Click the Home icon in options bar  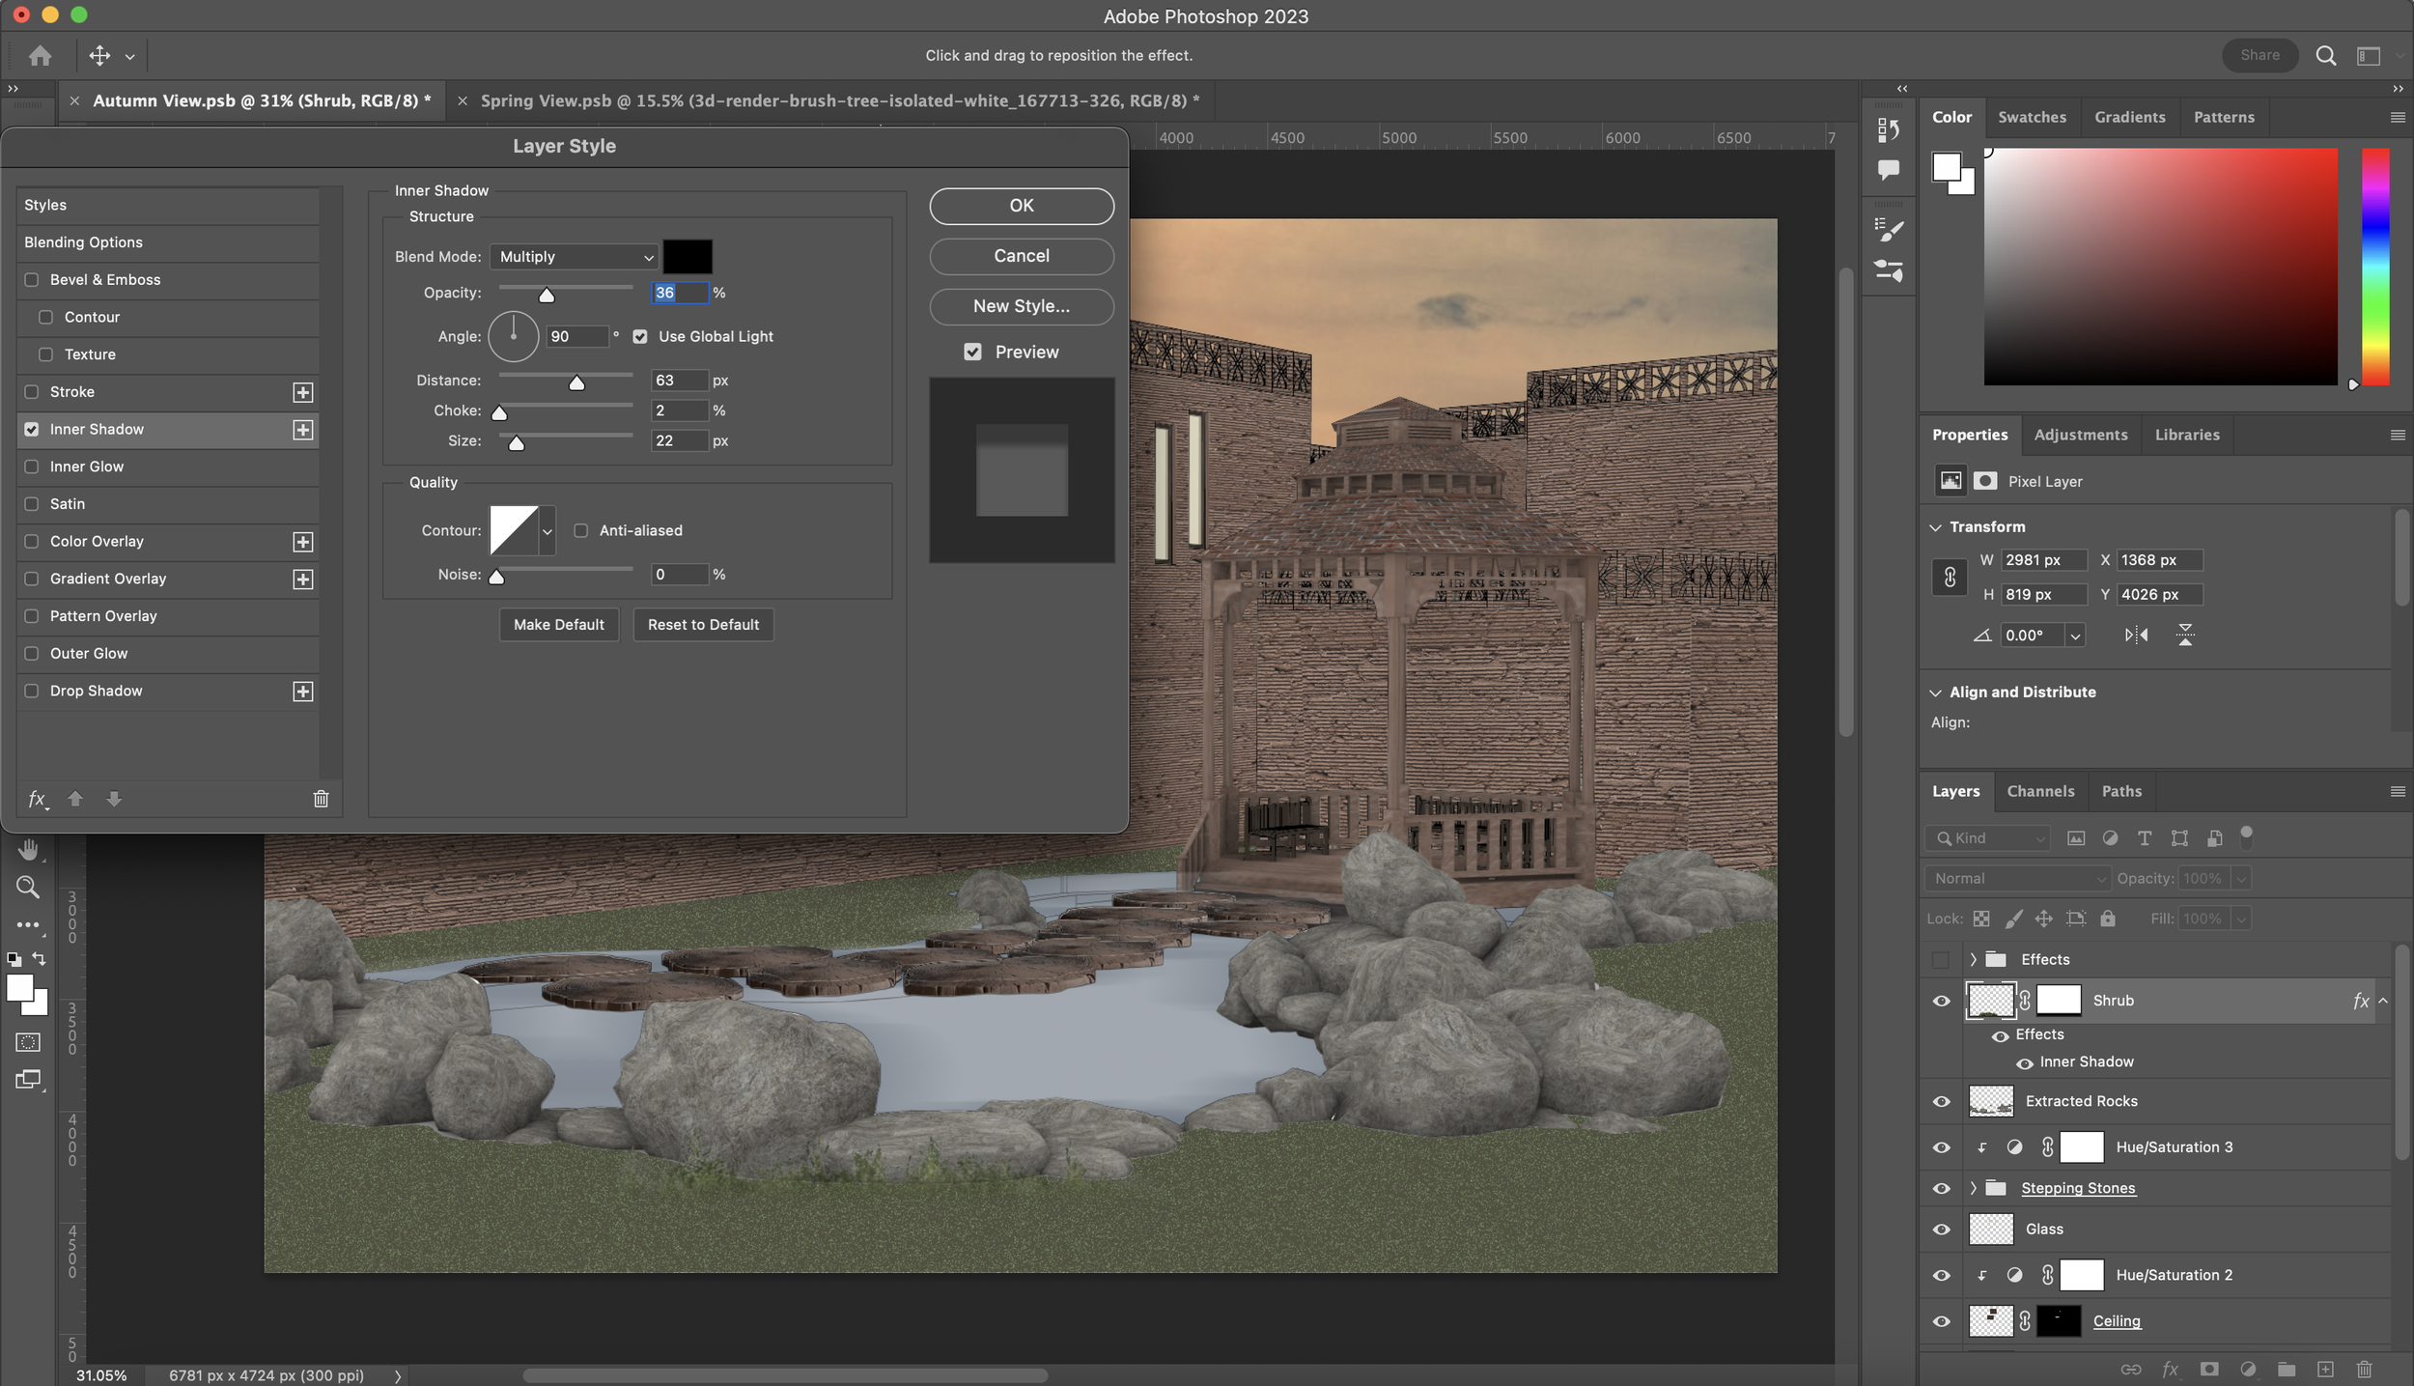click(40, 56)
